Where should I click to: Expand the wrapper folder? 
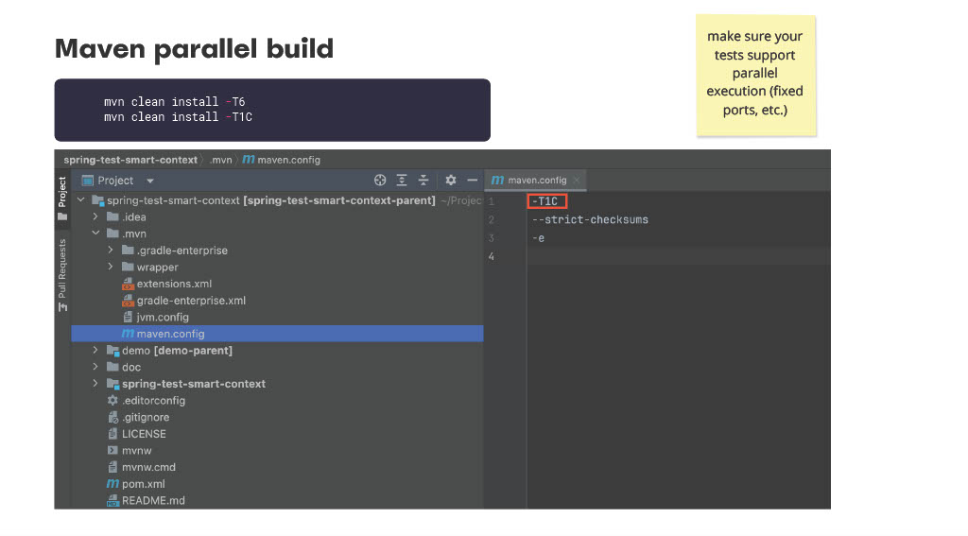coord(111,267)
